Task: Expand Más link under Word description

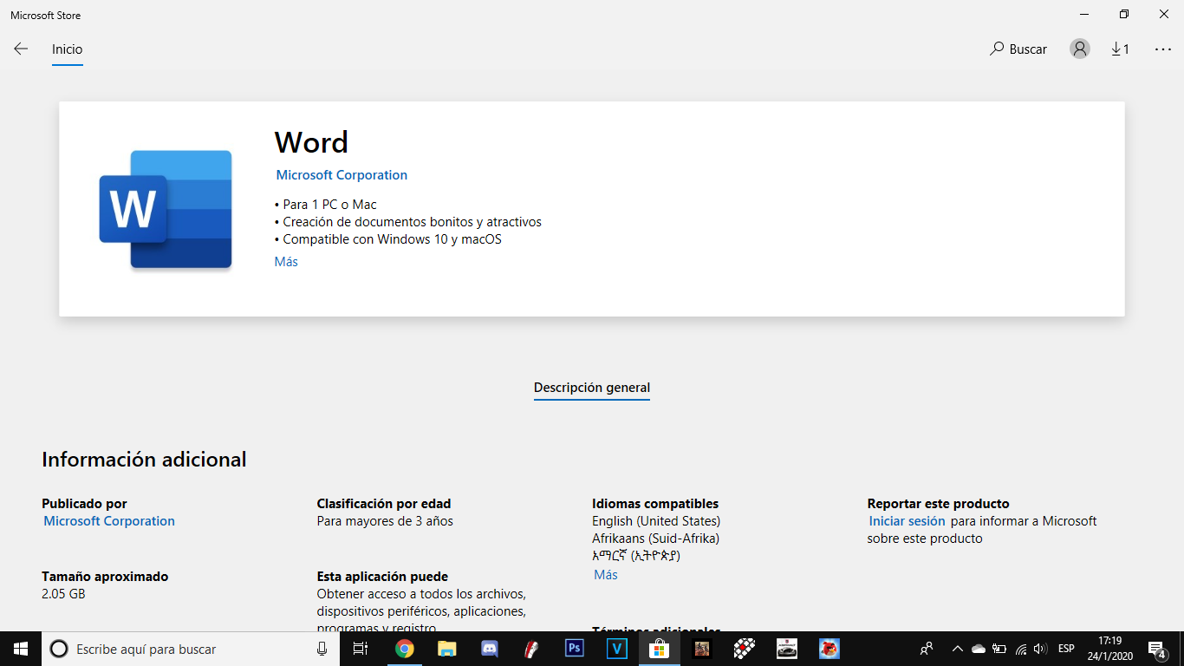Action: click(x=286, y=262)
